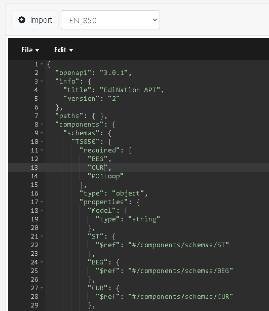Collapse the fold arrow on line 1
The height and width of the screenshot is (311, 269).
[x=42, y=64]
